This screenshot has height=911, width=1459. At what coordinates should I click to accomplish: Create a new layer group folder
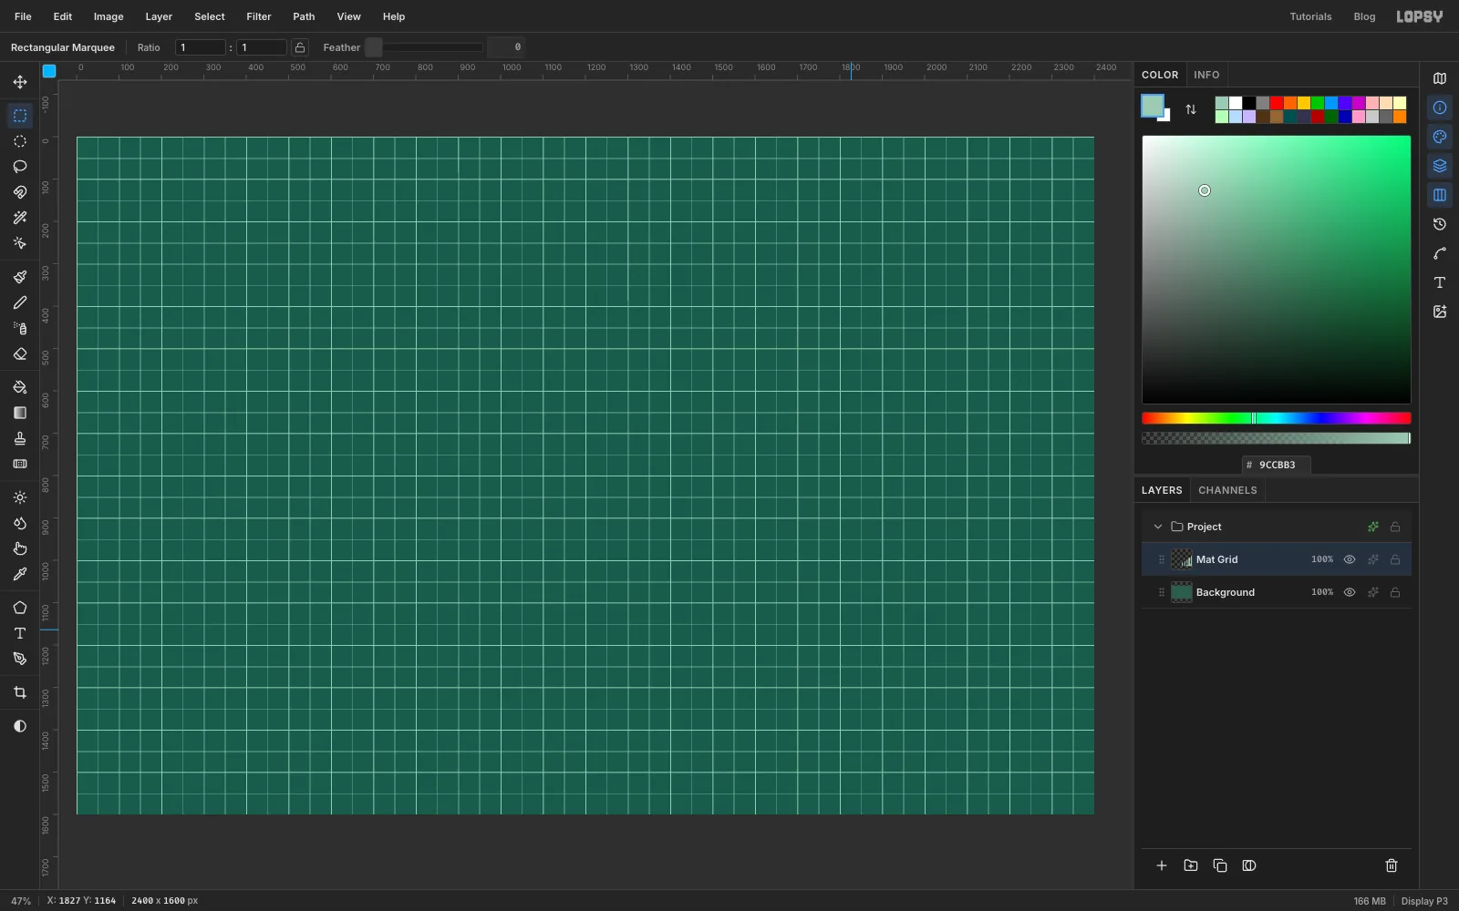click(1191, 865)
